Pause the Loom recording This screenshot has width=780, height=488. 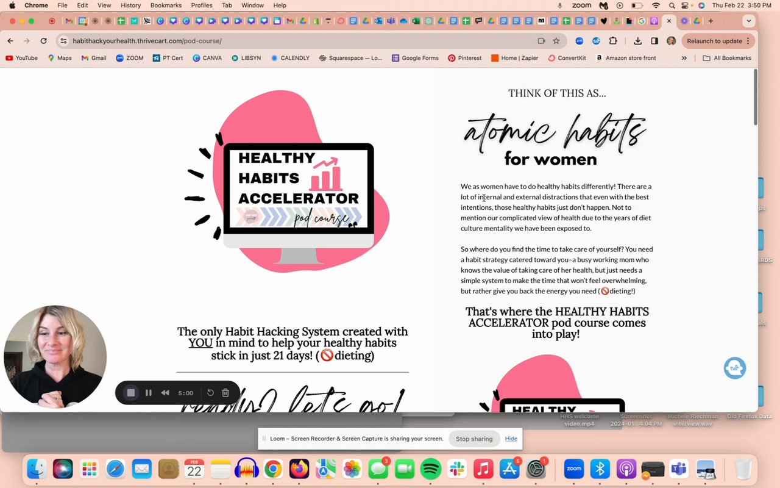pos(148,393)
